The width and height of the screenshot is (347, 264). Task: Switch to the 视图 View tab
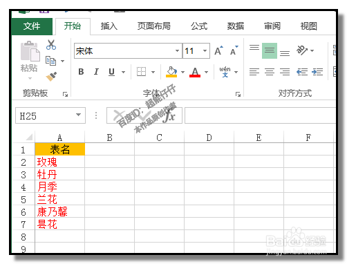point(308,26)
